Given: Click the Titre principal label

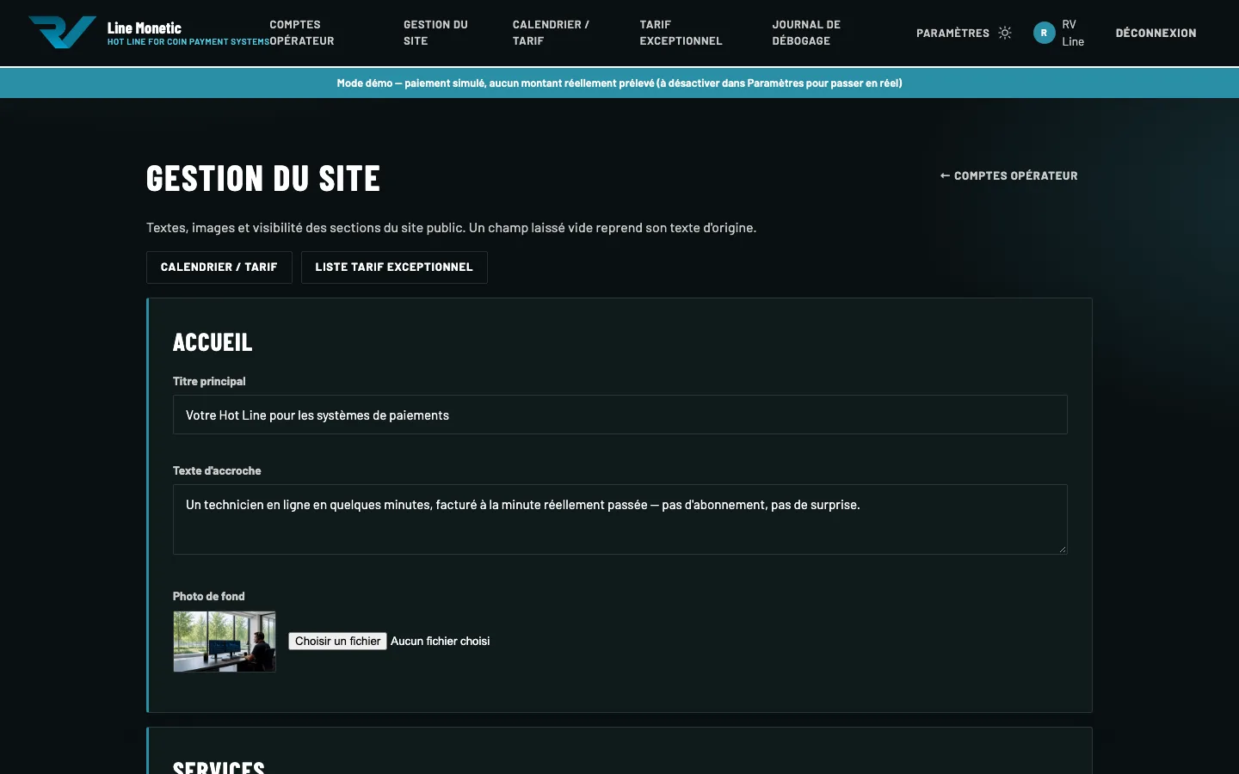Looking at the screenshot, I should [209, 381].
